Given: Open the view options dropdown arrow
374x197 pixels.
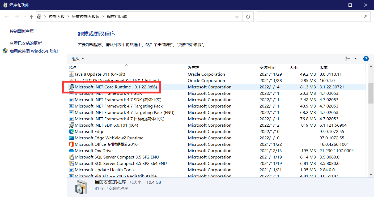Looking at the screenshot, I should (355, 59).
